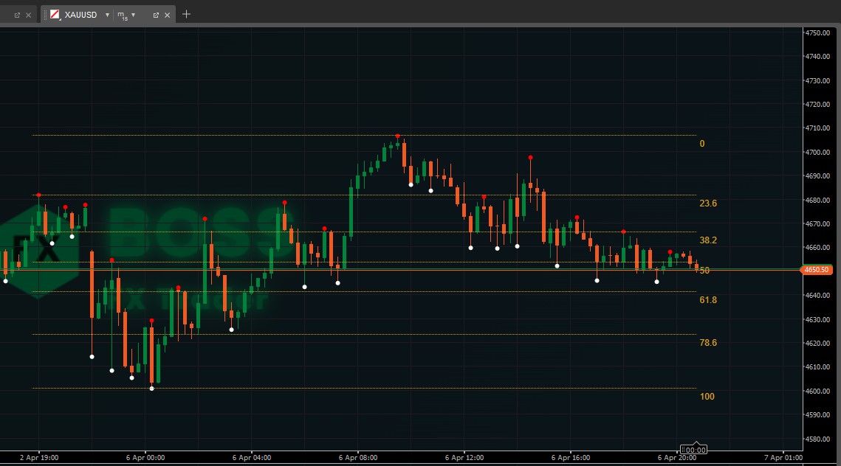This screenshot has width=841, height=466.
Task: Select the red diagonal chart thumbnail icon
Action: pos(53,14)
